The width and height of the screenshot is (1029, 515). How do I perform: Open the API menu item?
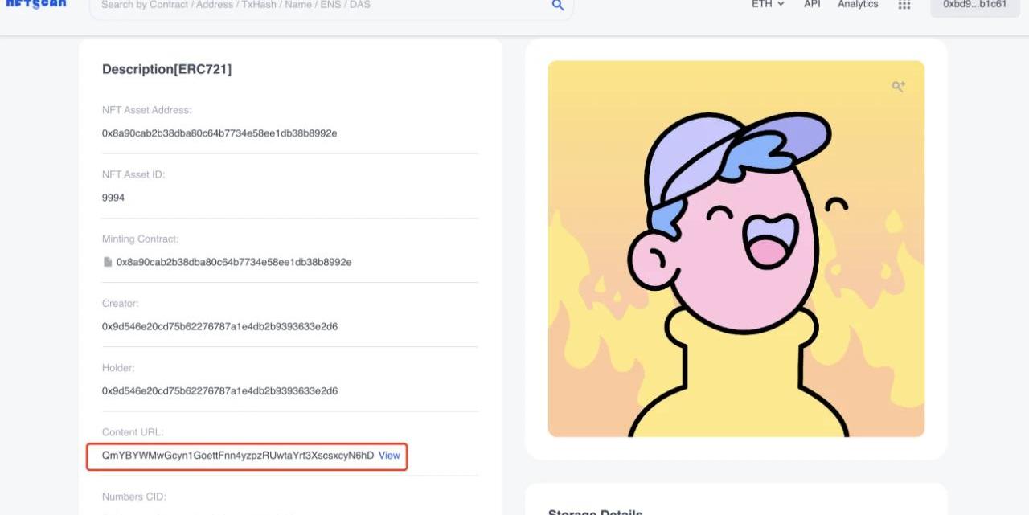(812, 4)
